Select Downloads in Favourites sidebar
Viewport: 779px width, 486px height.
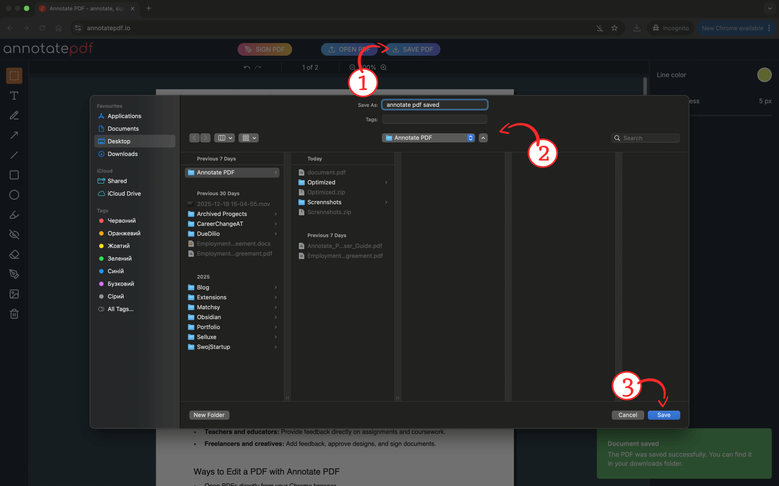pos(122,154)
